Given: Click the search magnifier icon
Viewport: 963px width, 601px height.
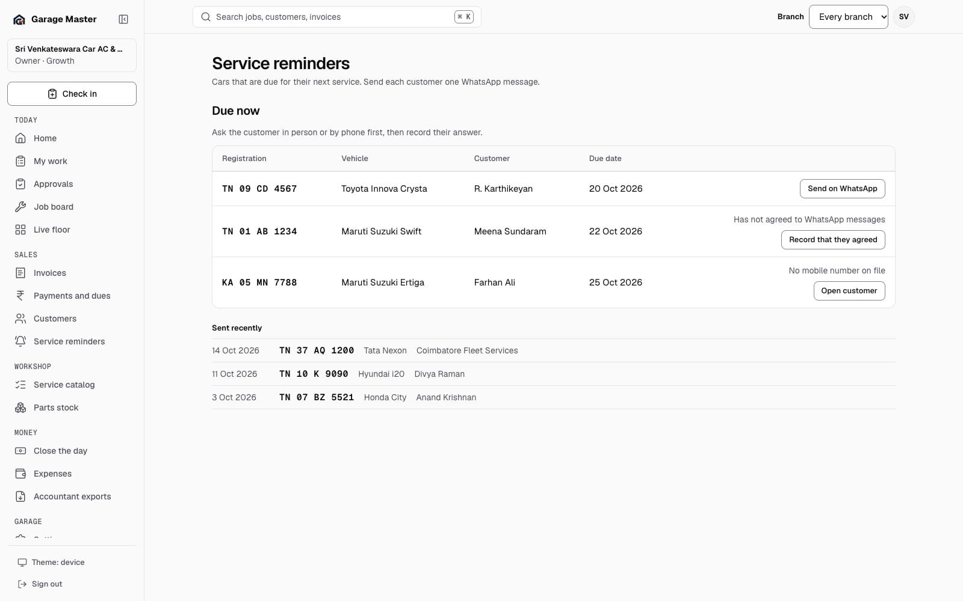Looking at the screenshot, I should click(x=205, y=17).
